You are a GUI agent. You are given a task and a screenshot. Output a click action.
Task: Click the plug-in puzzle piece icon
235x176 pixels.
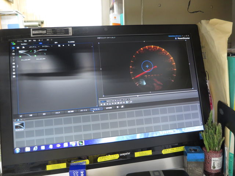tap(23, 47)
